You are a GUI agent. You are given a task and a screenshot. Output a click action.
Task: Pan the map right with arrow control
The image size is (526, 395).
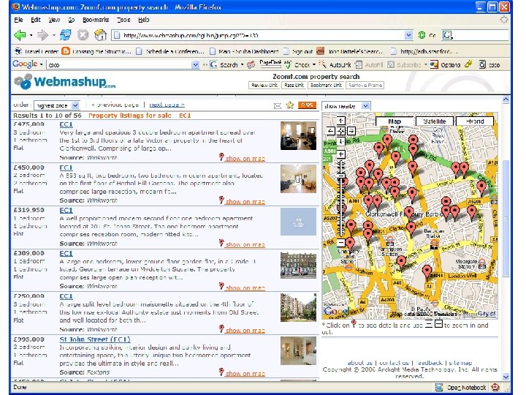click(351, 131)
